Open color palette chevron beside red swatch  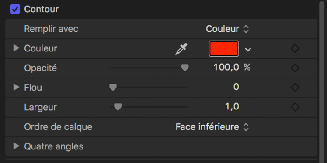tap(248, 50)
